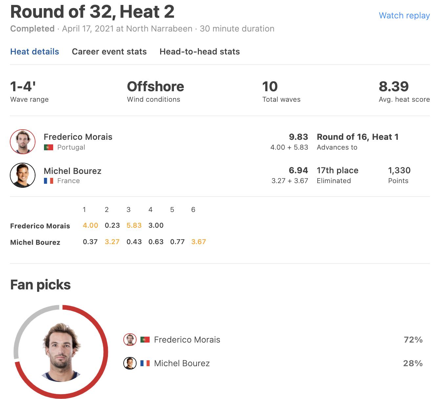Click the Portugal flag in Fan picks
This screenshot has width=443, height=399.
coord(145,340)
